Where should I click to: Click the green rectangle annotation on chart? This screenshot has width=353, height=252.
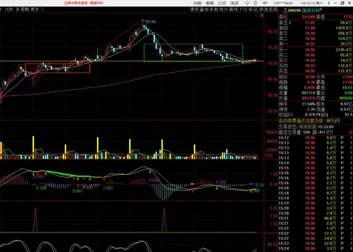193,52
